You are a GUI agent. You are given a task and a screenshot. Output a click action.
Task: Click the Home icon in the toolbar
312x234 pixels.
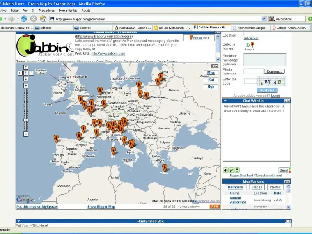pyautogui.click(x=43, y=19)
